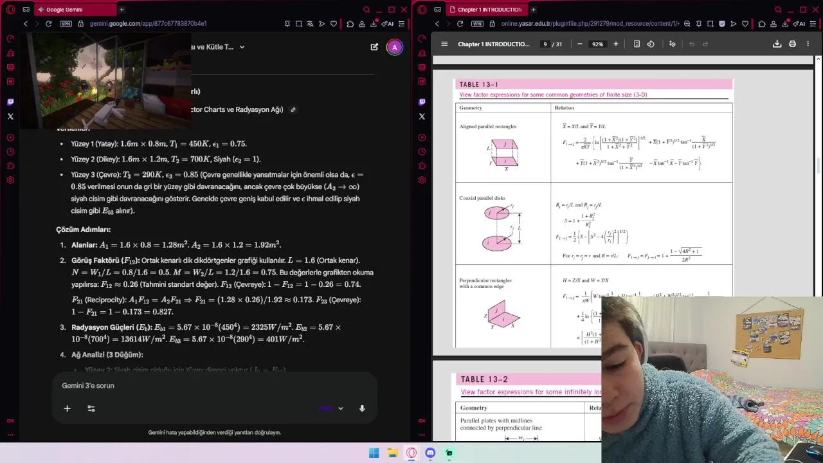Select the Chapter 1 INTRODUCTION tab
This screenshot has height=463, width=823.
tap(485, 10)
